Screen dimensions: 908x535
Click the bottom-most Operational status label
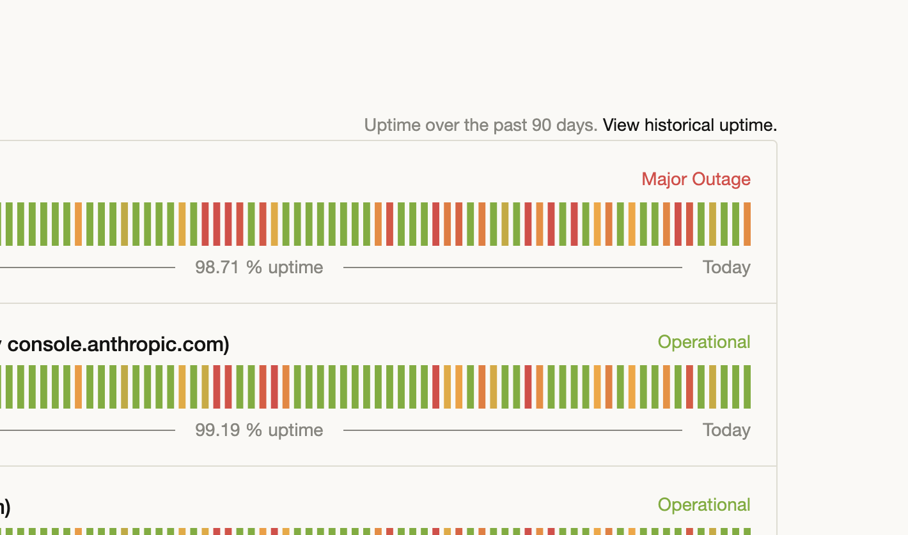click(x=703, y=505)
